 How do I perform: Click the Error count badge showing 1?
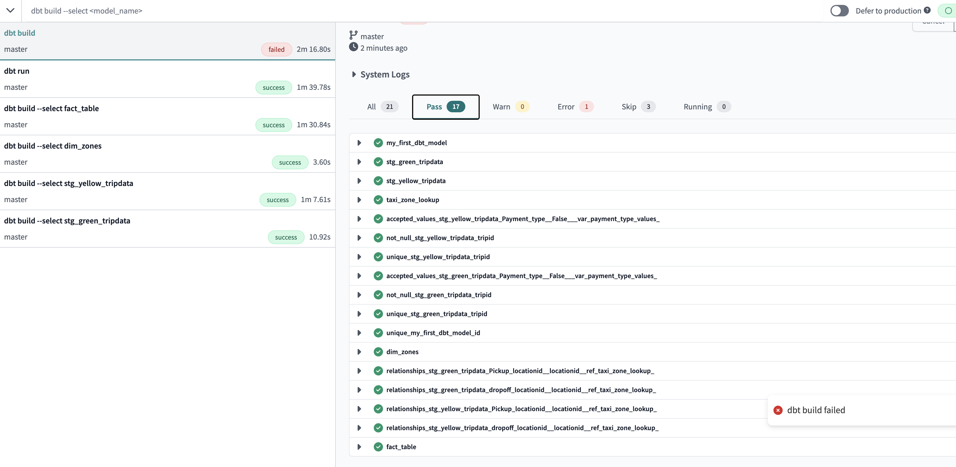click(x=586, y=107)
